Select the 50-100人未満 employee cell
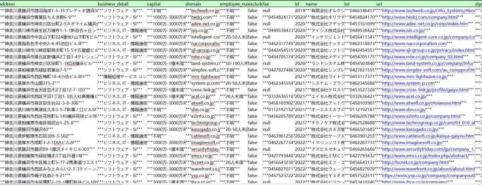This screenshot has height=185, width=482. 233,64
